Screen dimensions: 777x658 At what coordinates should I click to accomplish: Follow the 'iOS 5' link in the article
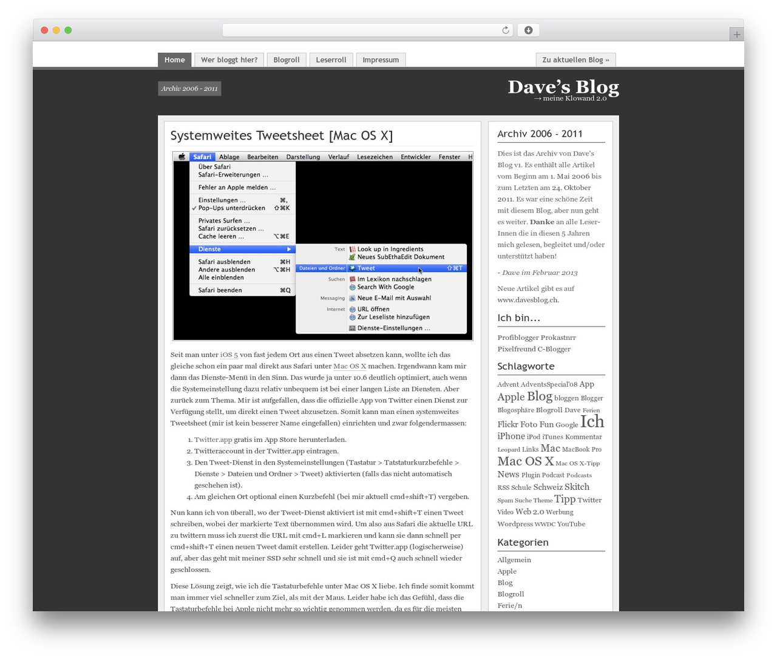click(x=229, y=354)
